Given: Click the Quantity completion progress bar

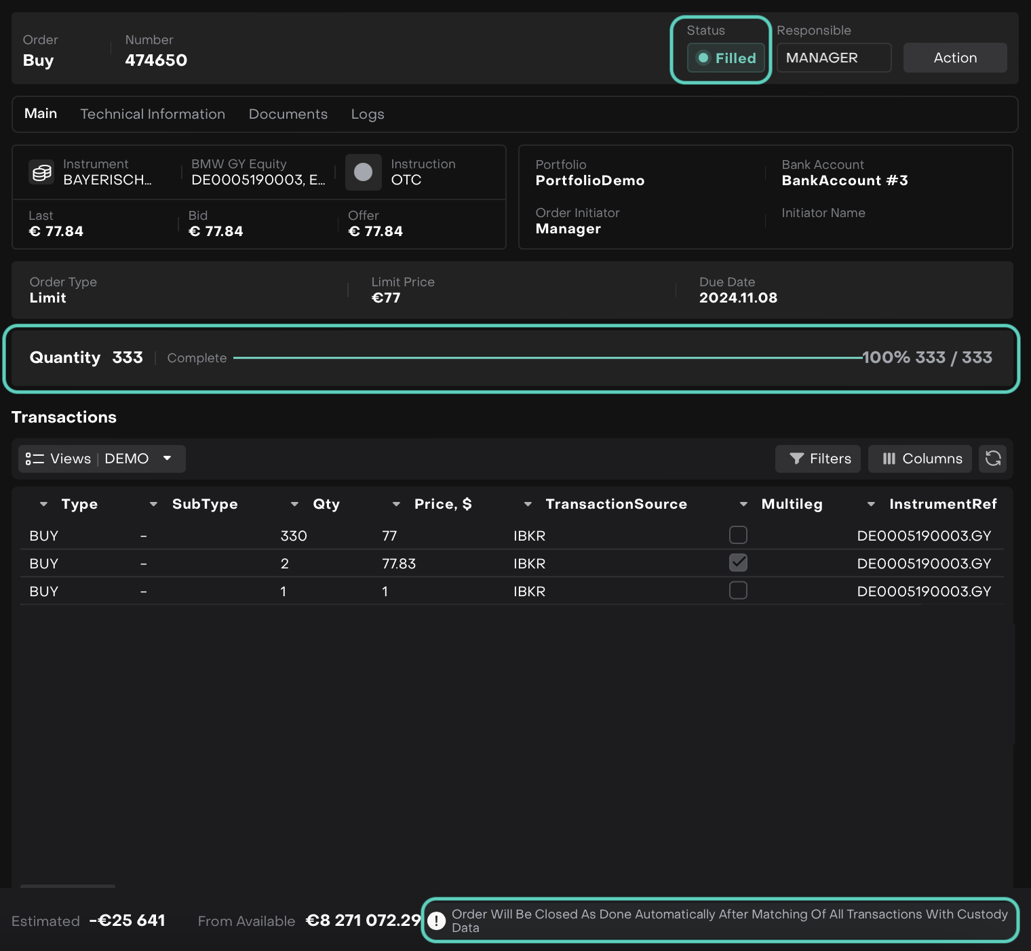Looking at the screenshot, I should coord(547,357).
